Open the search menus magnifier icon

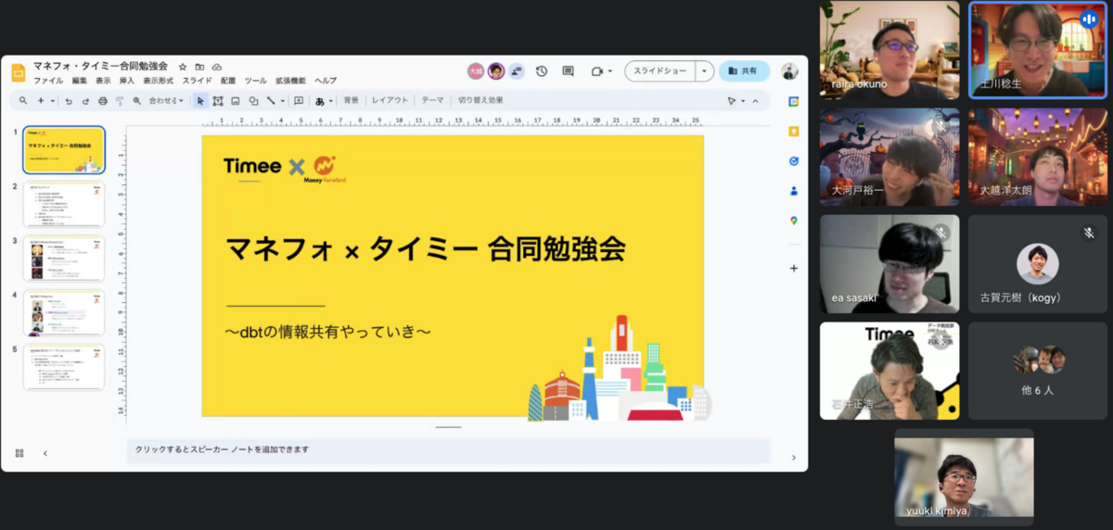pos(23,100)
